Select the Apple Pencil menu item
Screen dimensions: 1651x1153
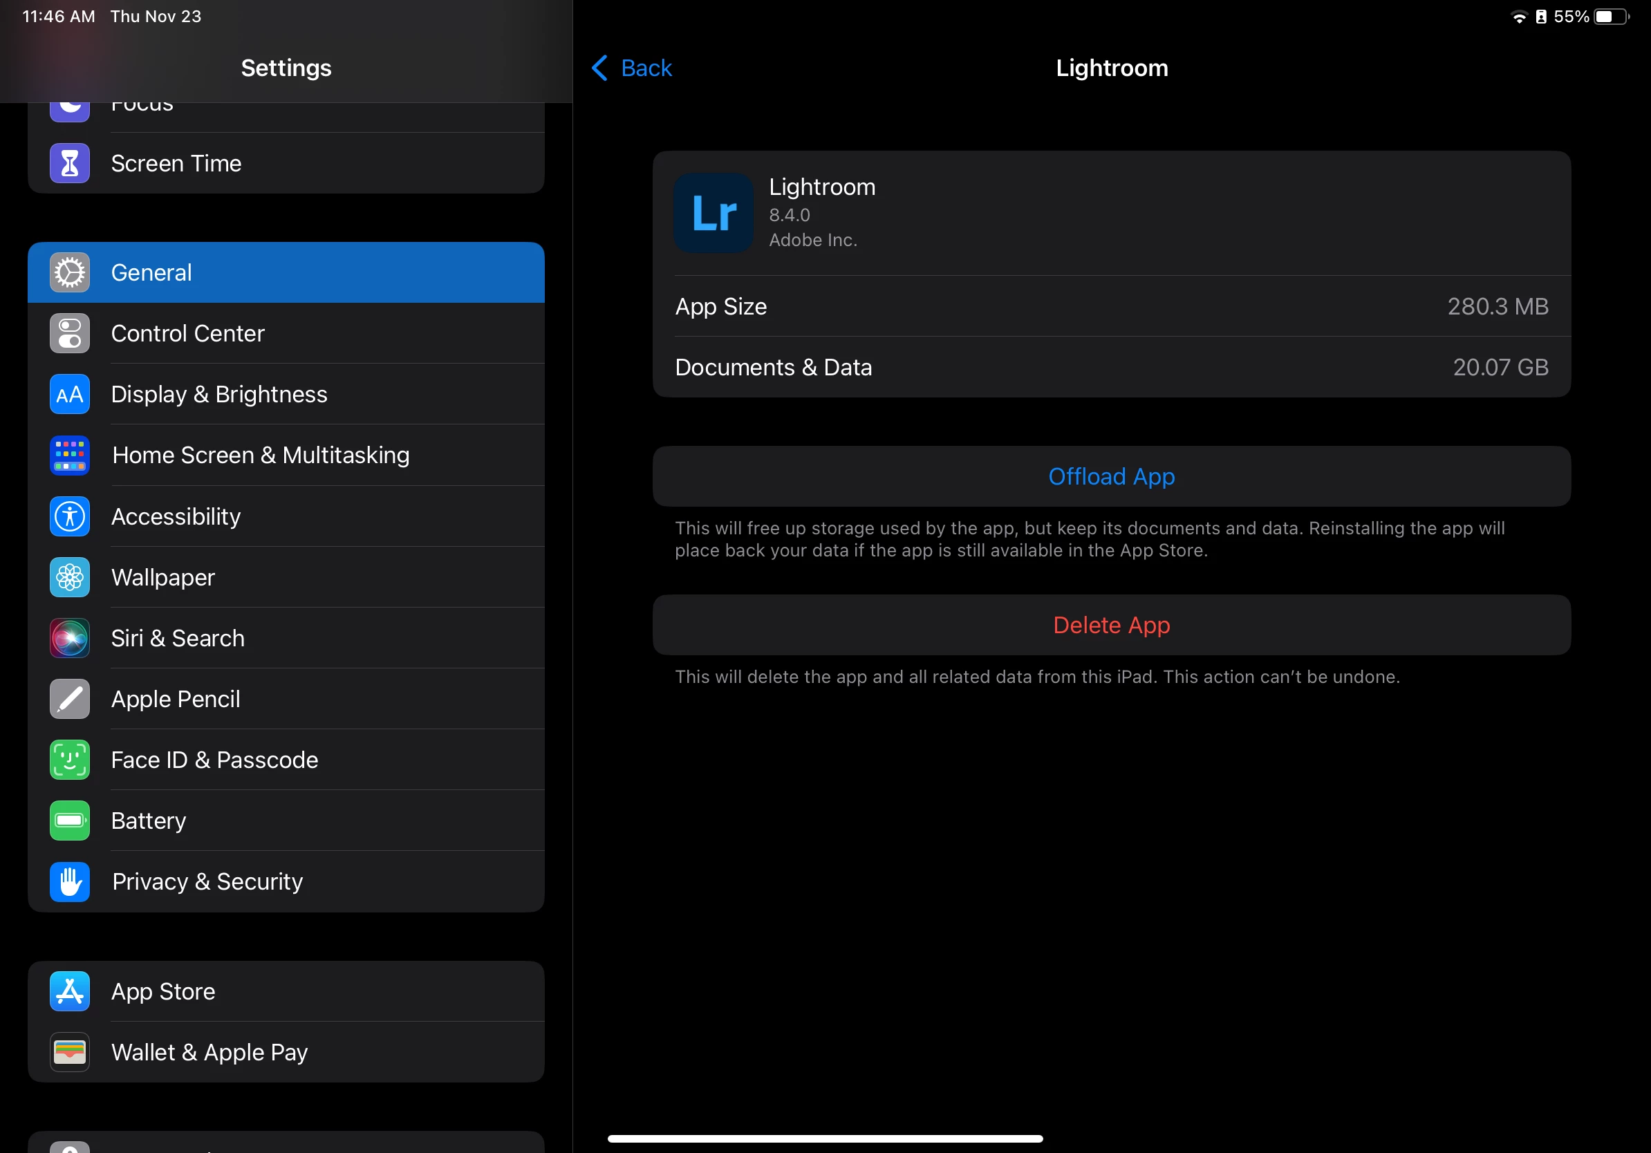pyautogui.click(x=176, y=699)
